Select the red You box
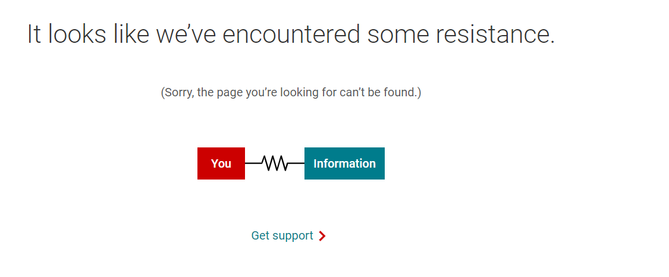Viewport: 669px width, 277px height. pos(221,163)
